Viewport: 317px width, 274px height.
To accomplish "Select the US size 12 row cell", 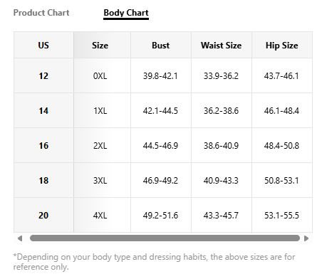I will point(43,75).
